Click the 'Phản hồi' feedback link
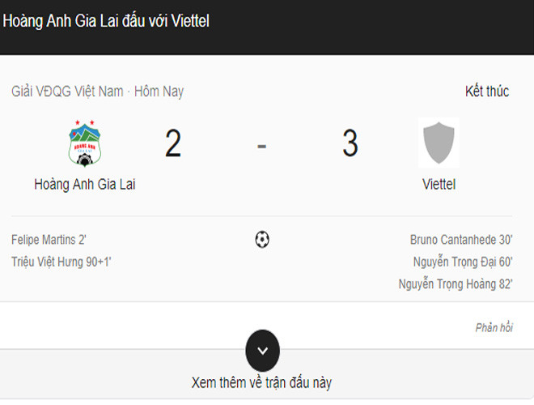 click(494, 327)
